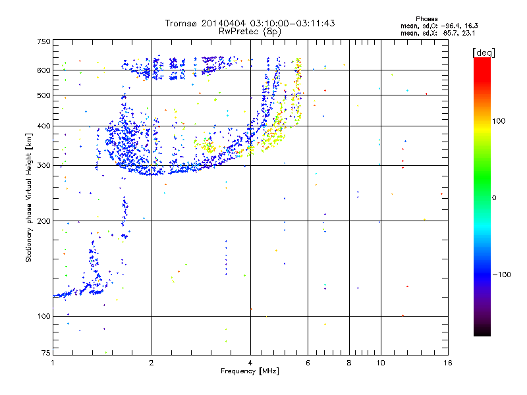Image resolution: width=527 pixels, height=395 pixels.
Task: Click the black bottom of the phase colorbar
Action: click(482, 331)
